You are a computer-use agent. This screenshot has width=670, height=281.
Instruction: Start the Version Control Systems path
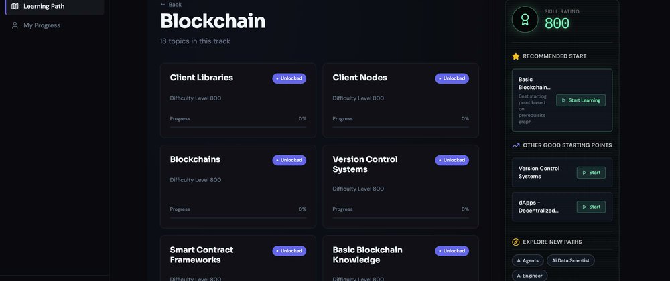(591, 173)
